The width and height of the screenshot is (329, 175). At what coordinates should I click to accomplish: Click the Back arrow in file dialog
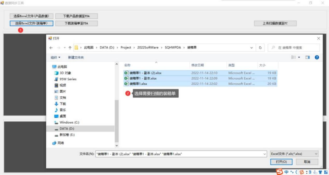click(51, 48)
